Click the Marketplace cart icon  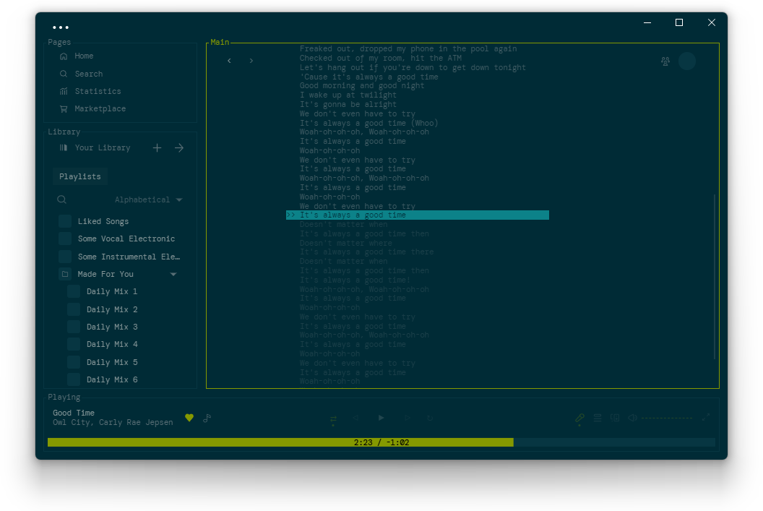click(x=64, y=109)
